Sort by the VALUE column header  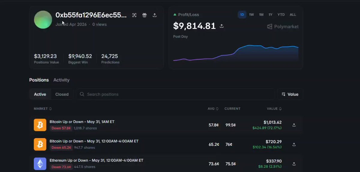pyautogui.click(x=274, y=109)
